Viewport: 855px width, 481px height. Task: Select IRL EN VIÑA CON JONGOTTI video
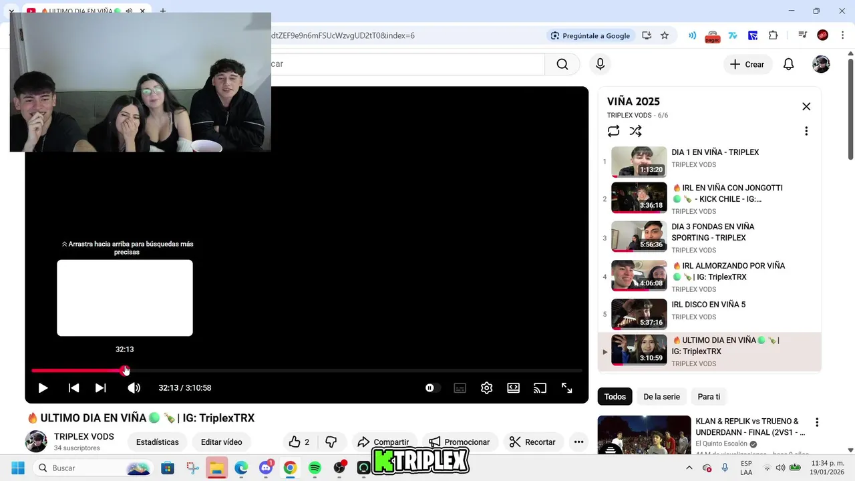coord(709,199)
